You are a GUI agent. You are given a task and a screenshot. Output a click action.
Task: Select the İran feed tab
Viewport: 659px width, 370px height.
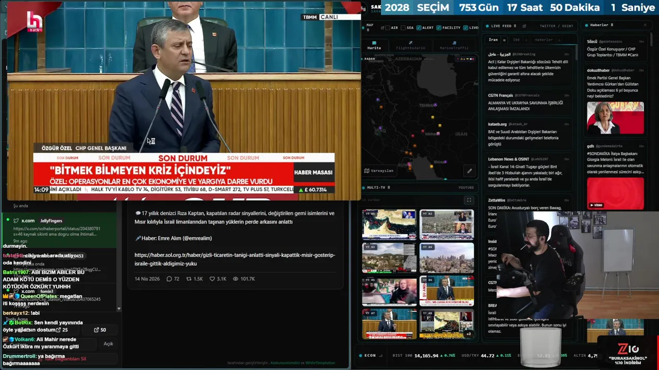(493, 40)
